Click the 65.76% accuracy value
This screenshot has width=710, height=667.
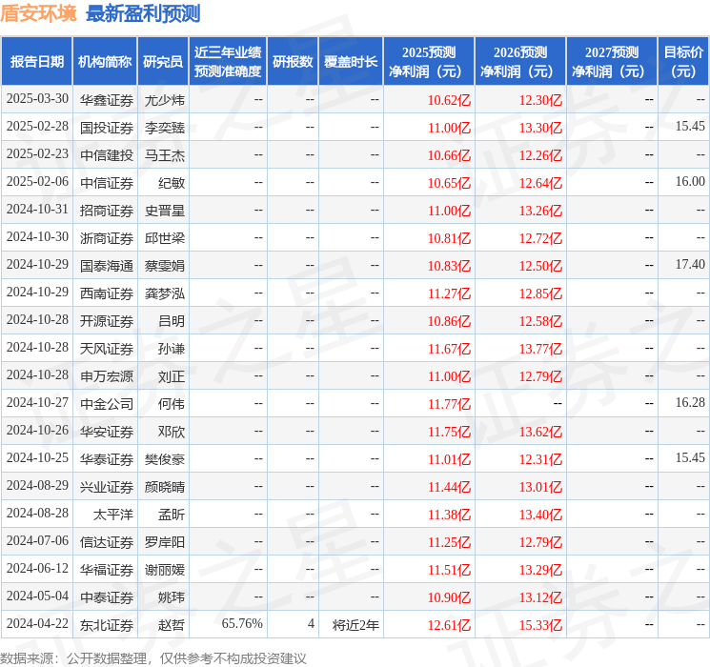tap(242, 624)
